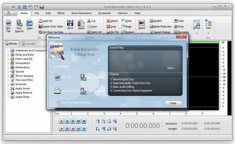
Task: Open the Help tab
Action: click(137, 13)
